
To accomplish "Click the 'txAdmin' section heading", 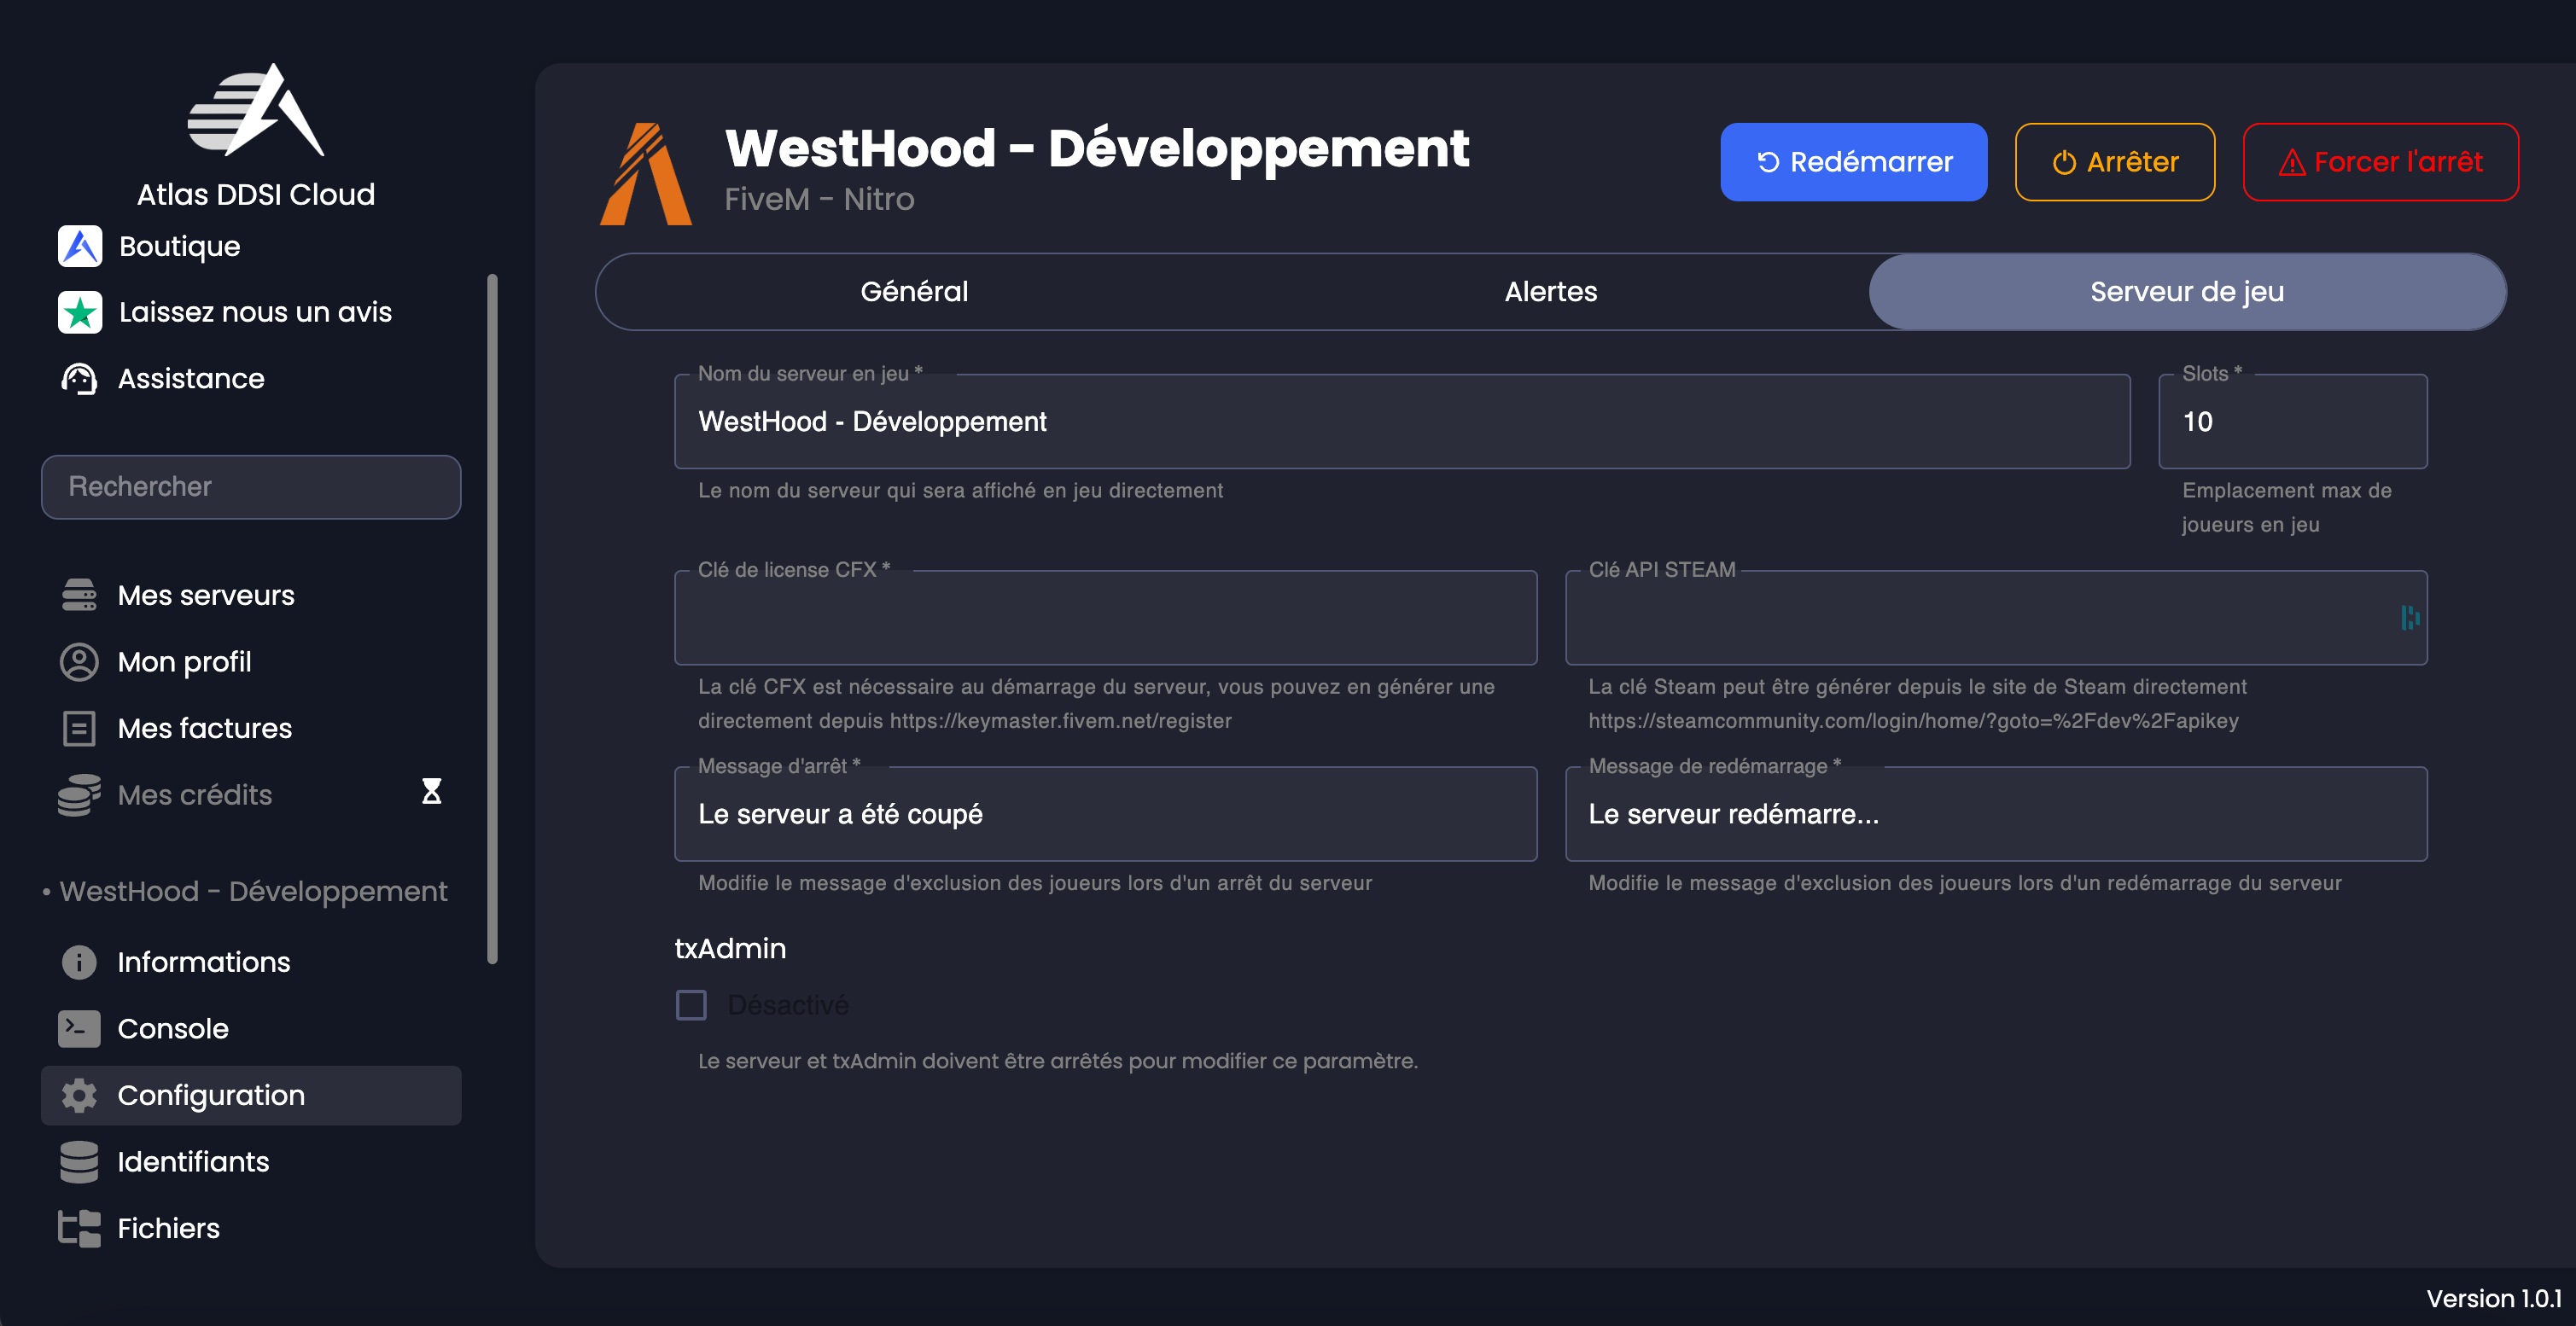I will 730,949.
